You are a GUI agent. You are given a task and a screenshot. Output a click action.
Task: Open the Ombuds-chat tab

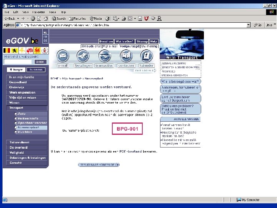[x=91, y=46]
